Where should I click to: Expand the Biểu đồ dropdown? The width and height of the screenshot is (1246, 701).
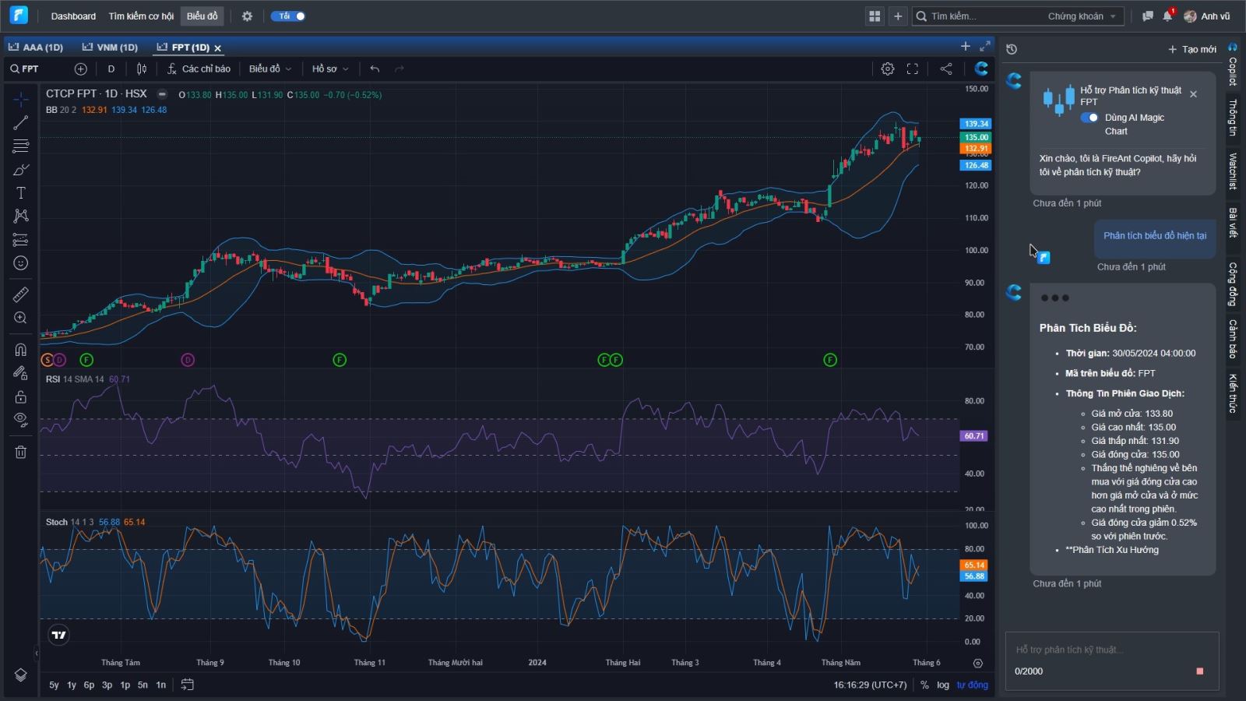coord(270,69)
